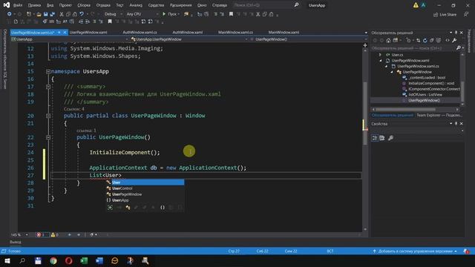Viewport: 475px width, 267px height.
Task: Click the yellow warning notification icon in the title bar
Action: (416, 5)
